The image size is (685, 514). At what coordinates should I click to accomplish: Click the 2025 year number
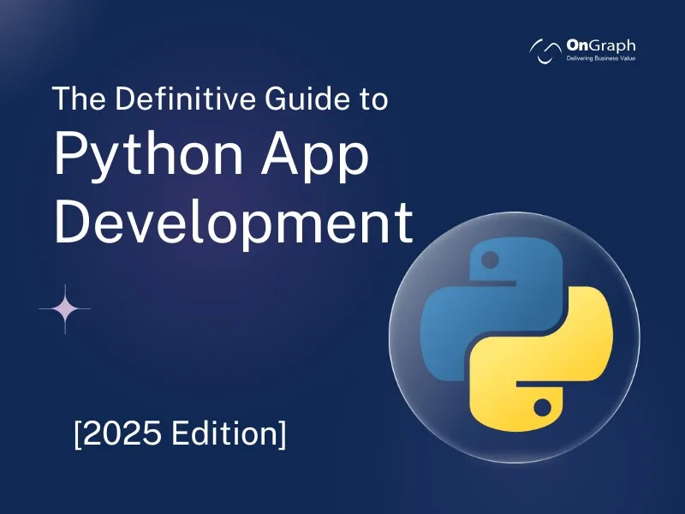[x=122, y=433]
